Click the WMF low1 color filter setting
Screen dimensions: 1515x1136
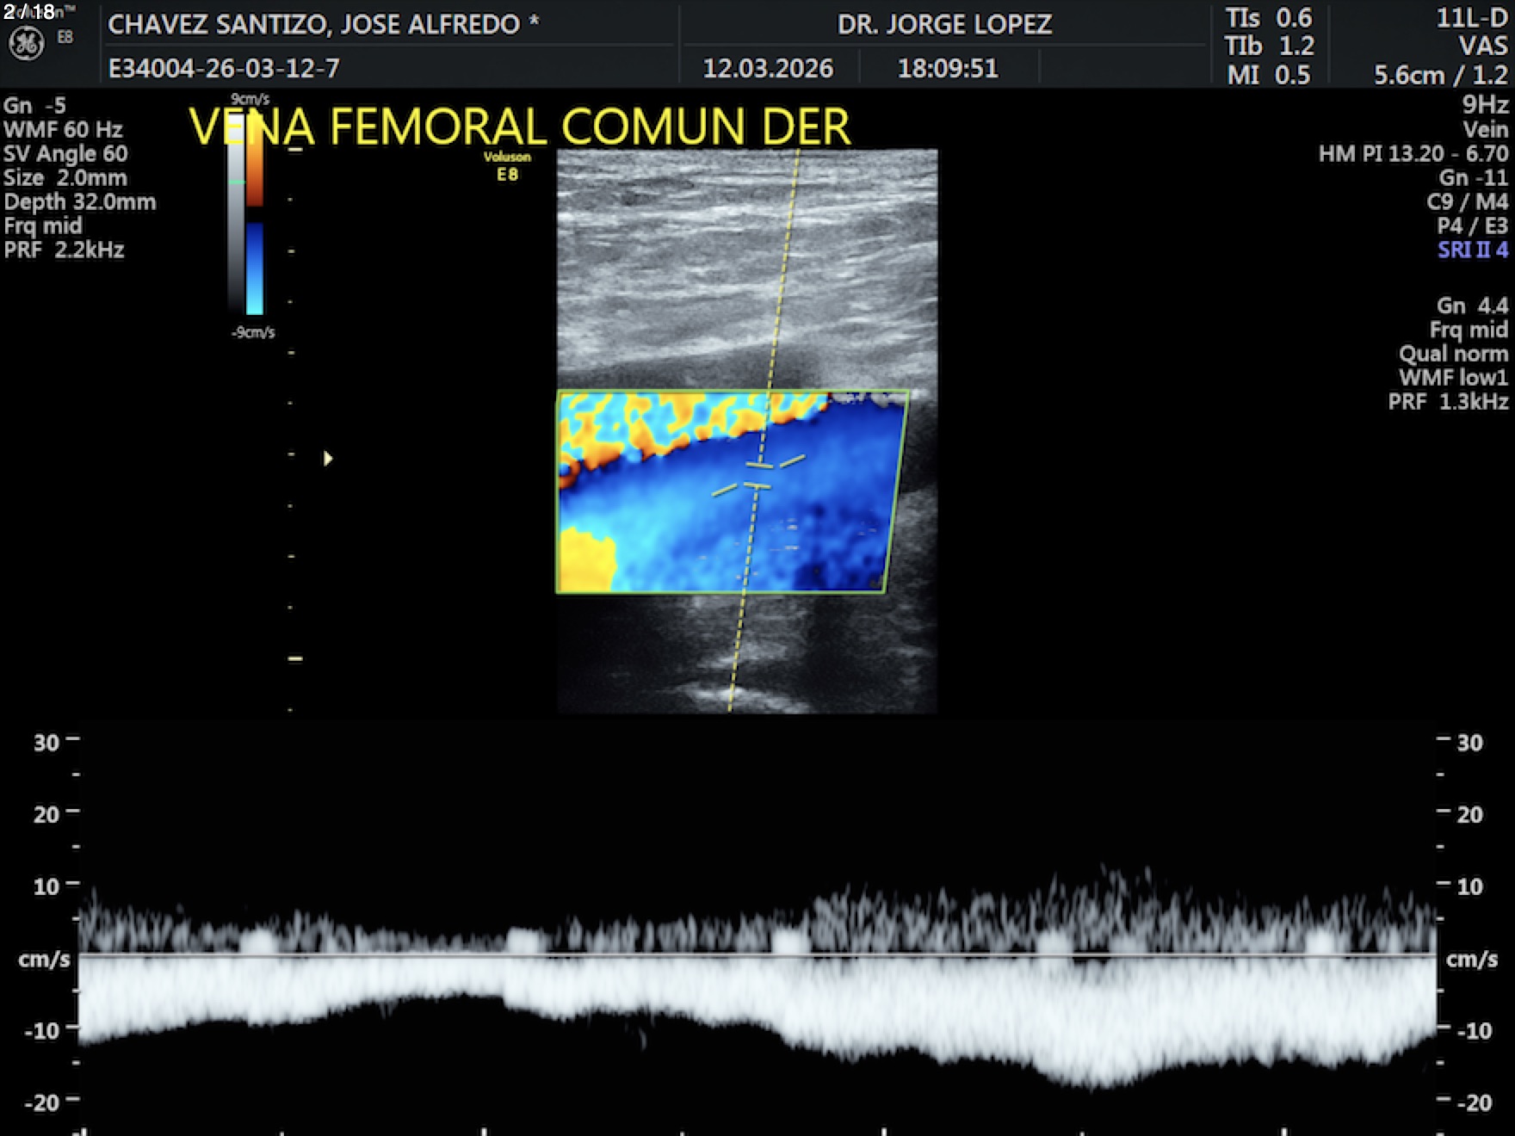(1453, 378)
